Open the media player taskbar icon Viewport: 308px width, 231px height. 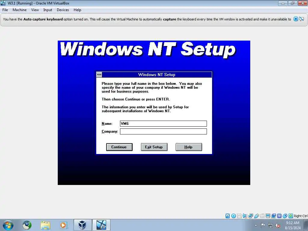(x=64, y=225)
